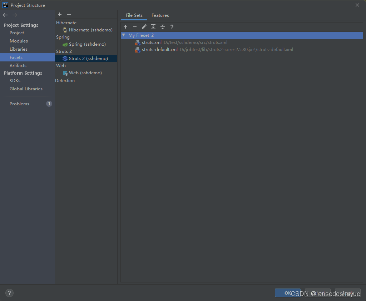Select Web (sshdemo) facet
366x301 pixels.
(x=85, y=73)
